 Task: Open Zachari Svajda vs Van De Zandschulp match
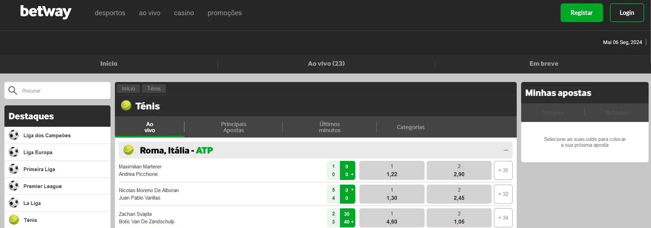tap(147, 218)
